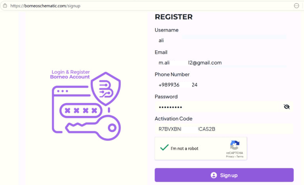This screenshot has width=304, height=185.
Task: Click the lock icon beside the URL
Action: point(4,6)
